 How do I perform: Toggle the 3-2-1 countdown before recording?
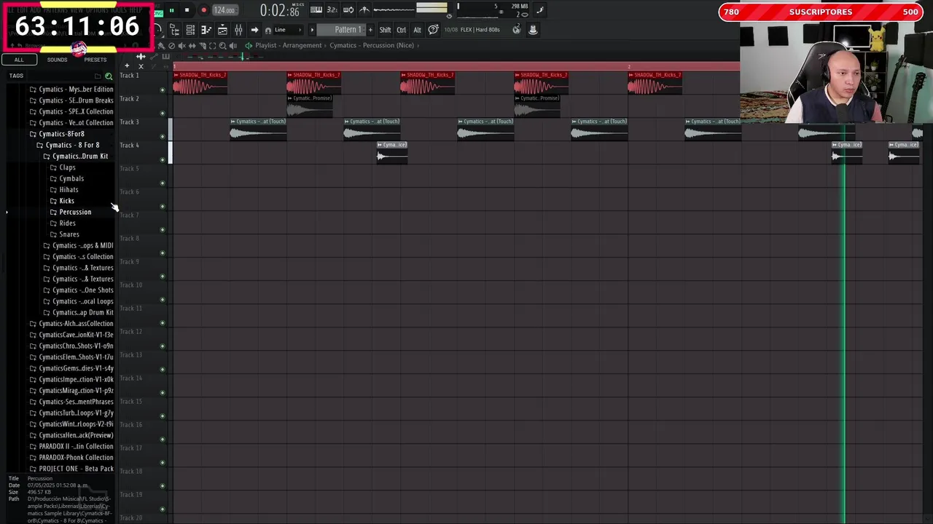point(332,9)
